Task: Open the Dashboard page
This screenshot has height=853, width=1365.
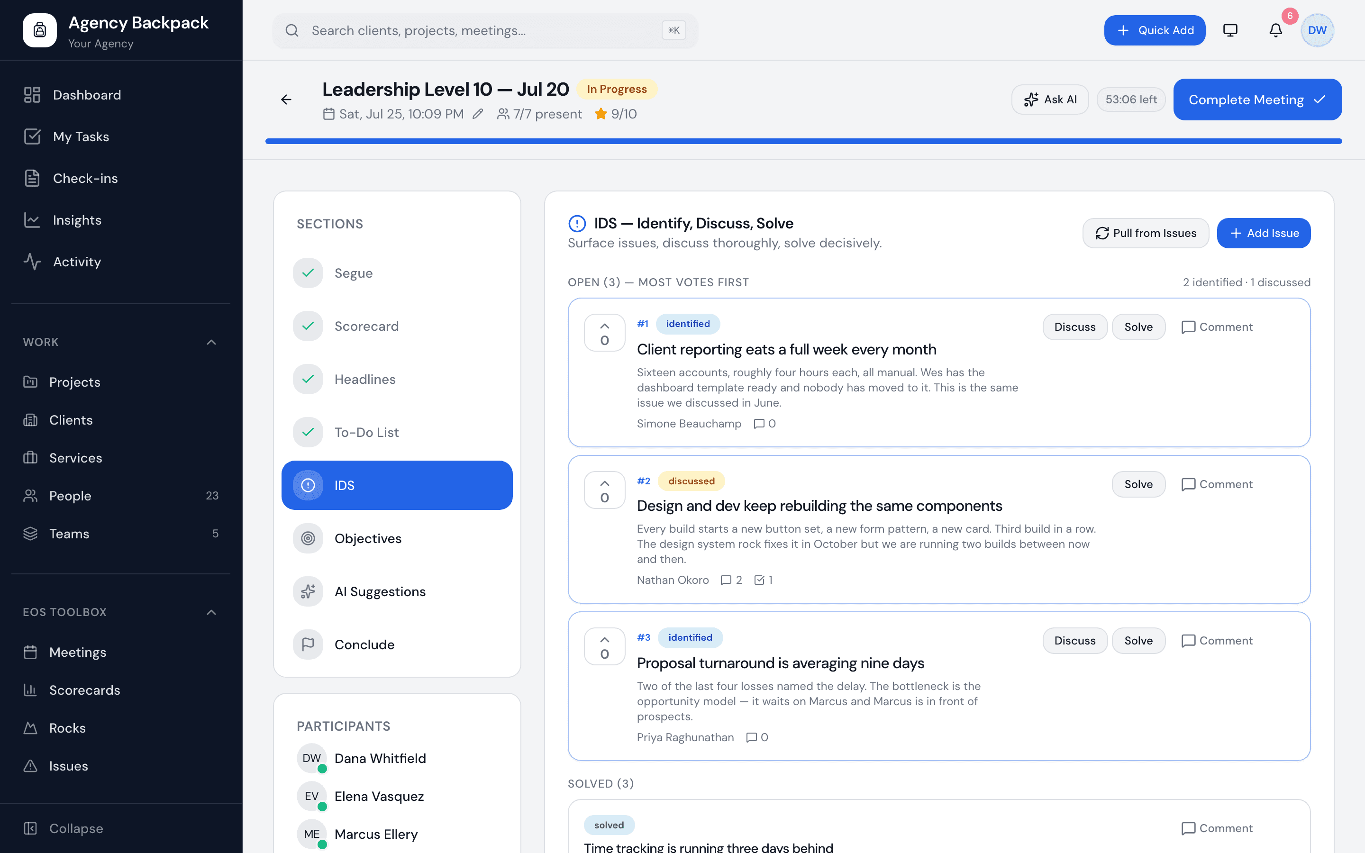Action: [x=121, y=95]
